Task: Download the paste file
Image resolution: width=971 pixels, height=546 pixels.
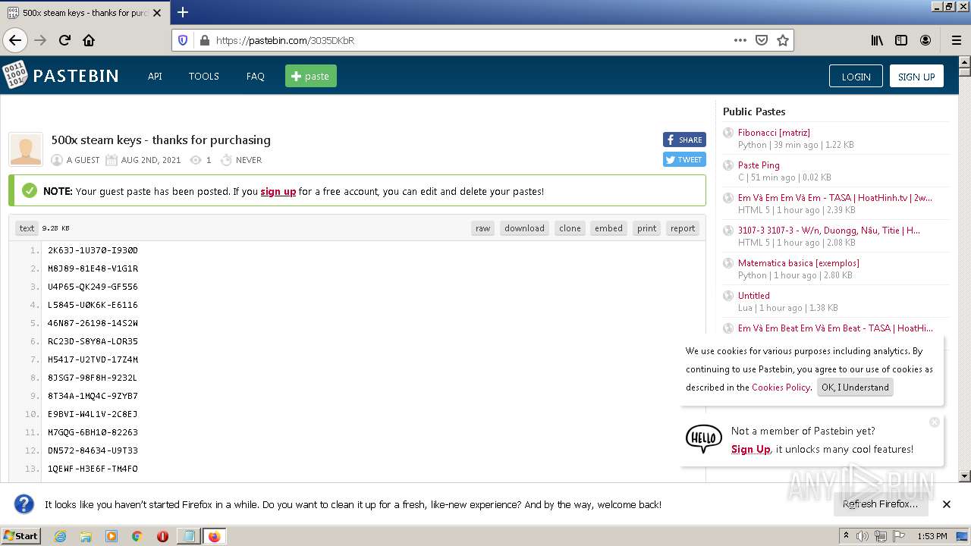Action: 524,228
